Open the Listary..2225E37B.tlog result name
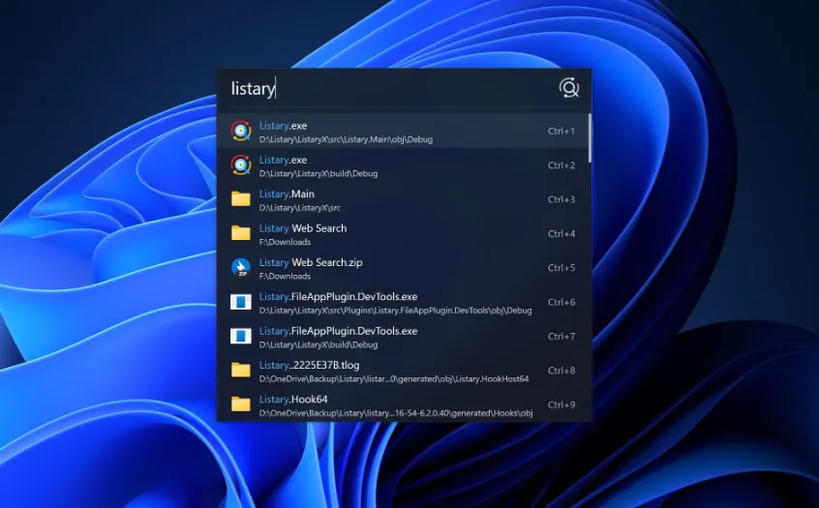The width and height of the screenshot is (819, 508). coord(309,365)
